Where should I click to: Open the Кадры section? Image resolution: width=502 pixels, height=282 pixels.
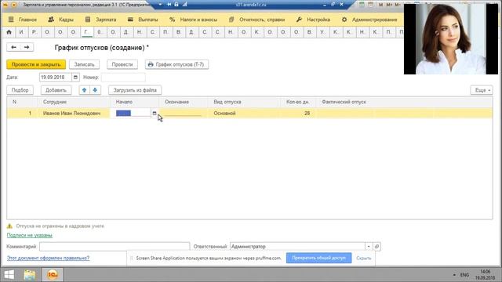coord(60,20)
